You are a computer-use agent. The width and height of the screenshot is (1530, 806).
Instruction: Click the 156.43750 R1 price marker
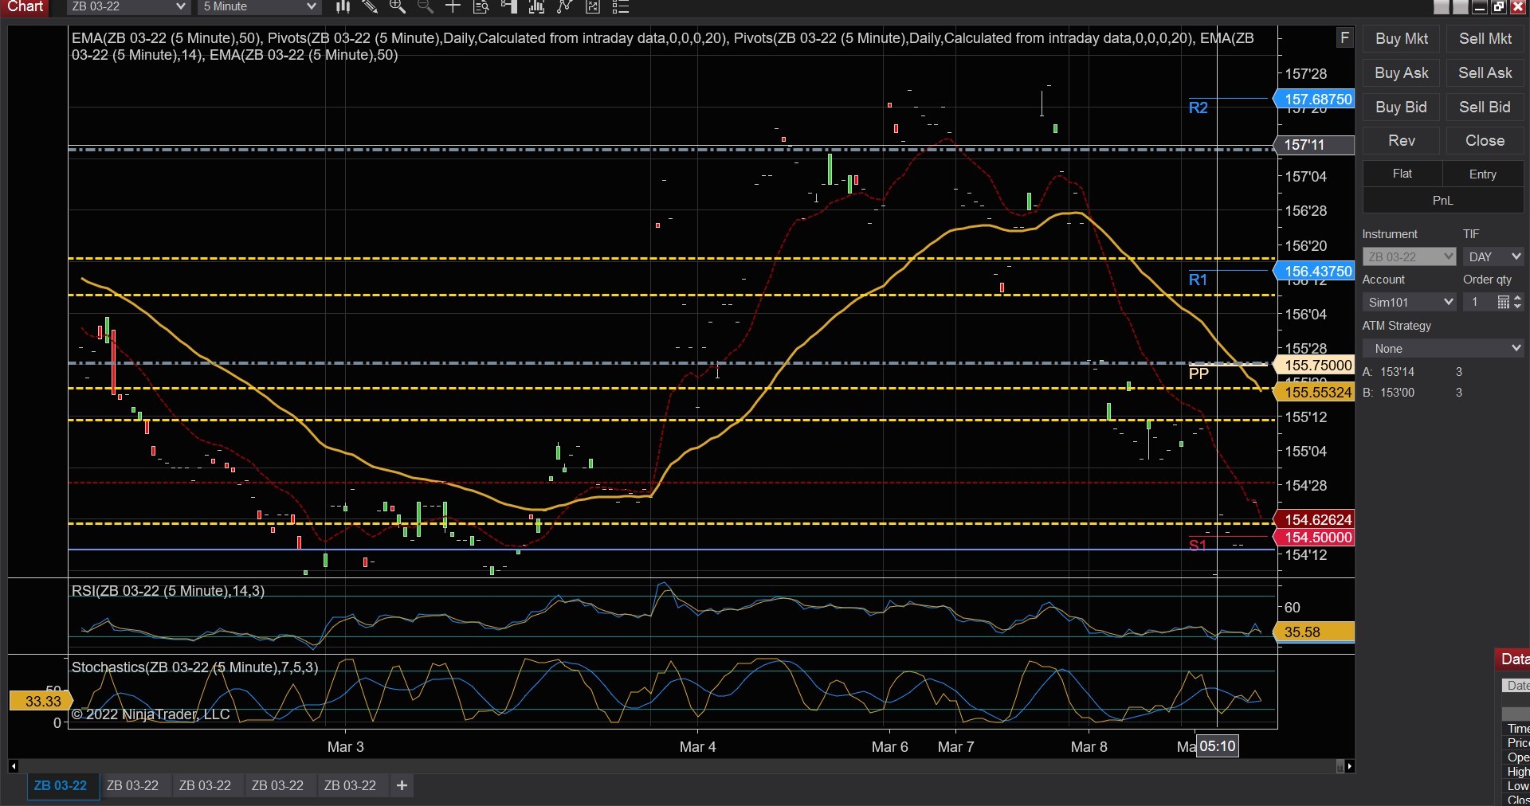tap(1315, 272)
